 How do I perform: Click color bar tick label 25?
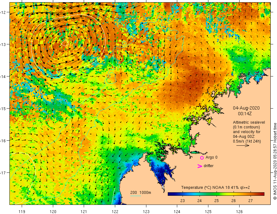(217, 201)
